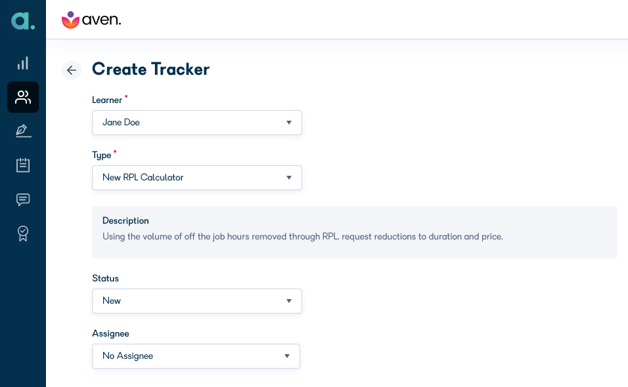Screen dimensions: 628x387
Task: Open the Learner dropdown showing Jane Doe
Action: (x=196, y=123)
